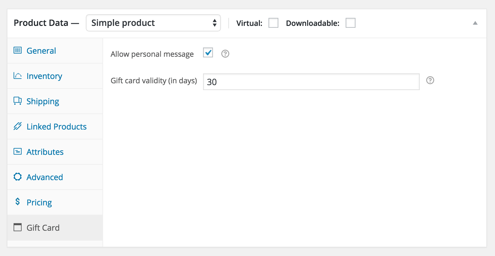Click the 'Product Data —' heading text

point(46,23)
